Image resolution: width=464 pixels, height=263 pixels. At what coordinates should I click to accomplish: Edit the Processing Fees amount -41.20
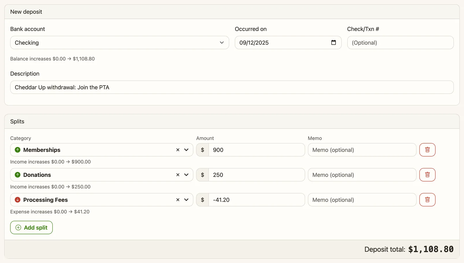(x=257, y=200)
